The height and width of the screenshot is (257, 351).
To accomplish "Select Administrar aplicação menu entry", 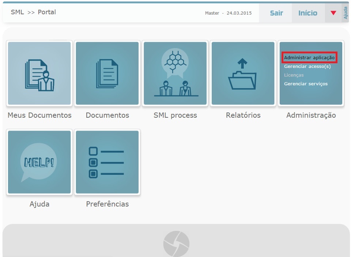I will [309, 58].
